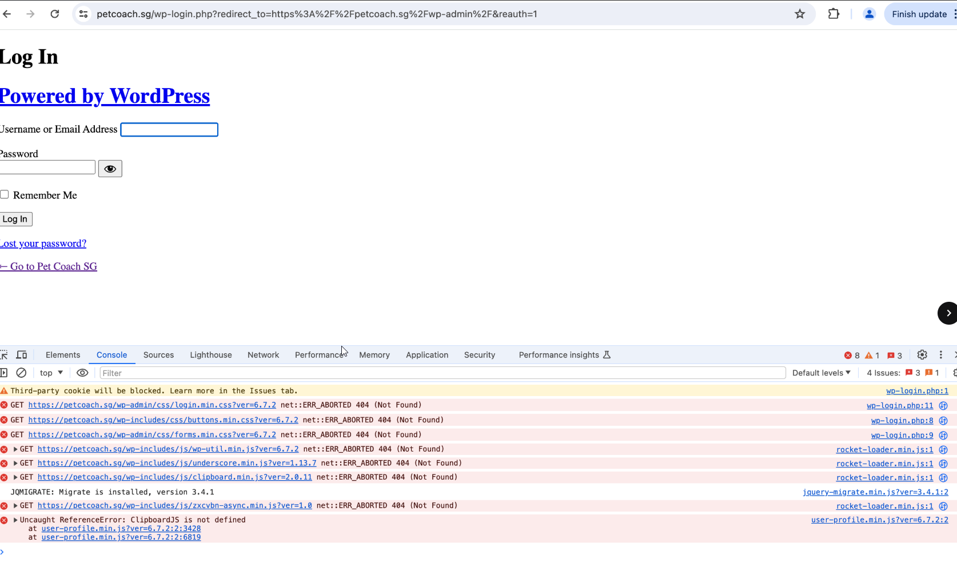Show the console sidebar icon
957x567 pixels.
click(x=4, y=373)
